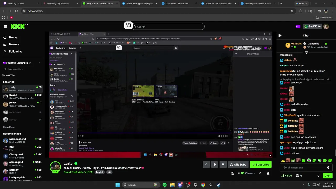Click username 5thstGen5 in chat

point(290,115)
